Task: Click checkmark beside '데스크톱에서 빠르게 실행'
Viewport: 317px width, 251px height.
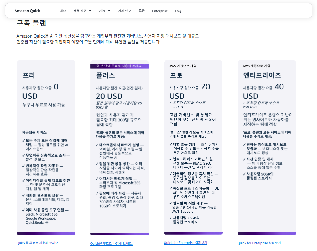Action: coord(97,145)
